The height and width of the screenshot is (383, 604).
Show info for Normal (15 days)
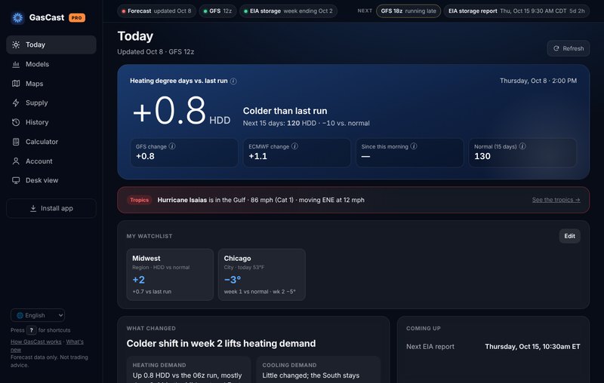[x=522, y=146]
